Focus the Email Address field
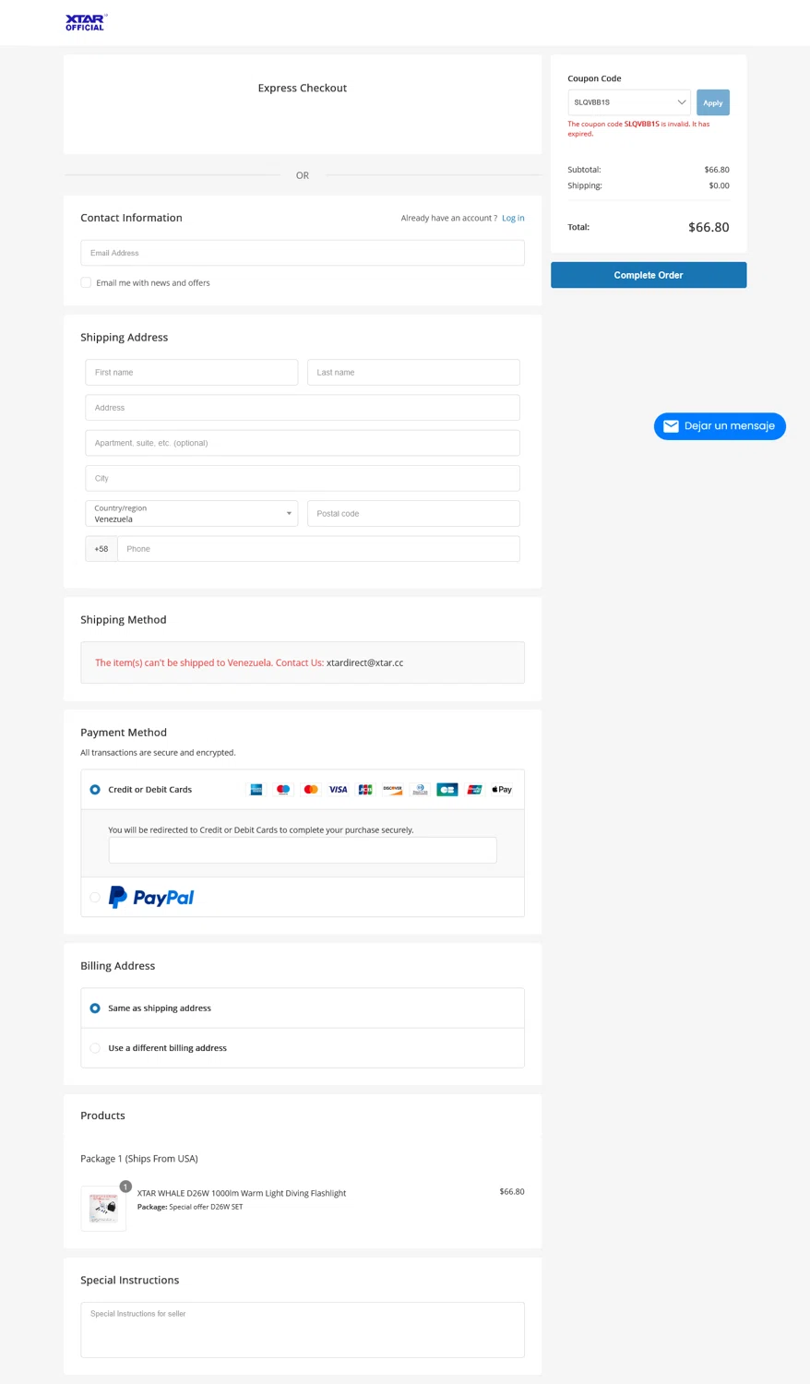 click(303, 253)
